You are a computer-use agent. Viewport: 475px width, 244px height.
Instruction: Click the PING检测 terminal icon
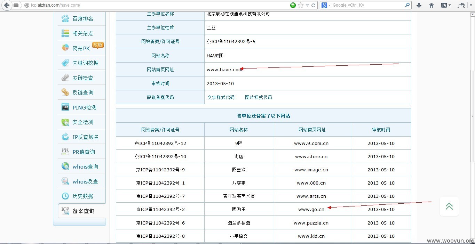(x=65, y=107)
